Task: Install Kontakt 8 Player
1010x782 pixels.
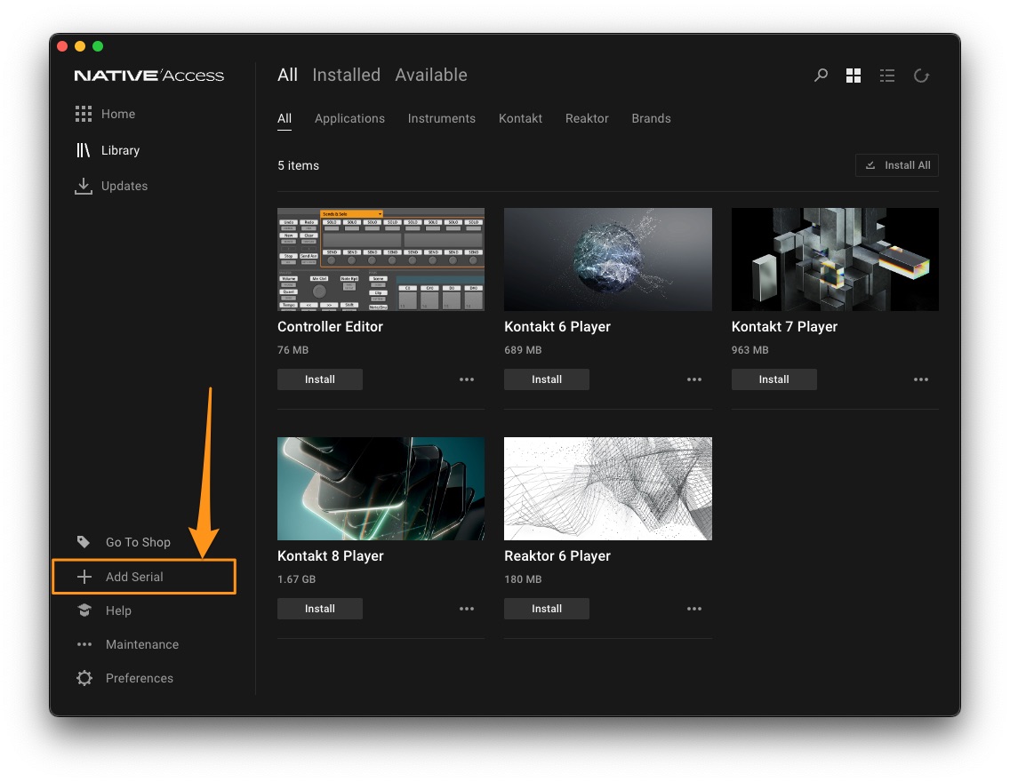Action: [320, 609]
